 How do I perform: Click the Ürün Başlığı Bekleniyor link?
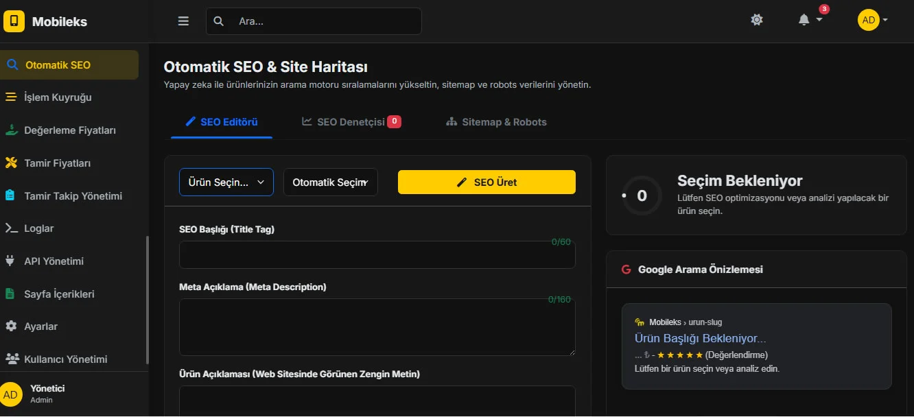point(700,339)
